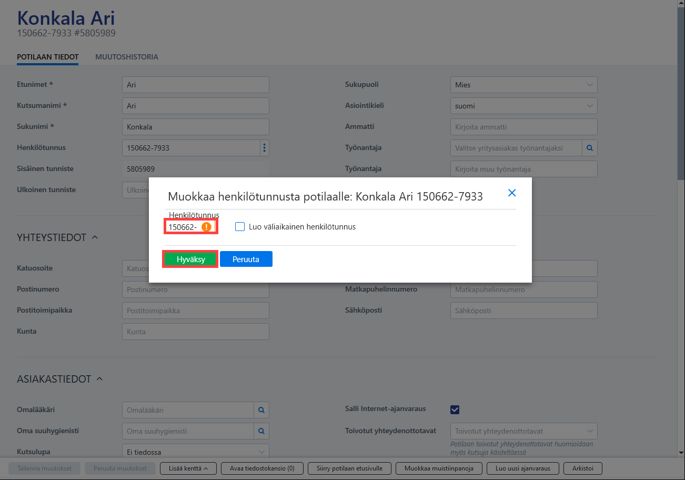The width and height of the screenshot is (685, 480).
Task: Click the orange warning icon in Henkilötunnus field
Action: pos(207,227)
